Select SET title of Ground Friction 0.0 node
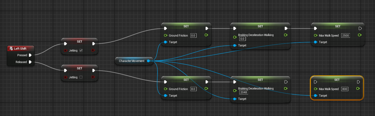 click(x=186, y=26)
